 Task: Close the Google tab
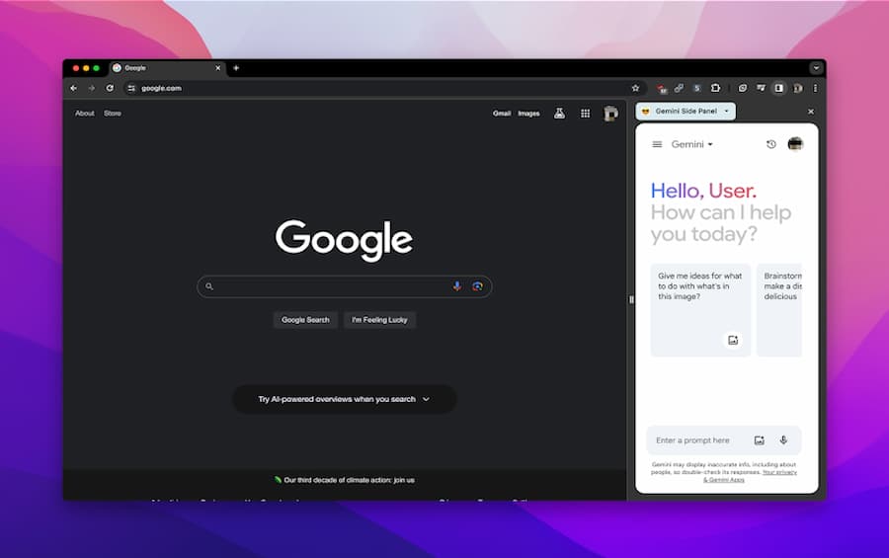[x=217, y=68]
